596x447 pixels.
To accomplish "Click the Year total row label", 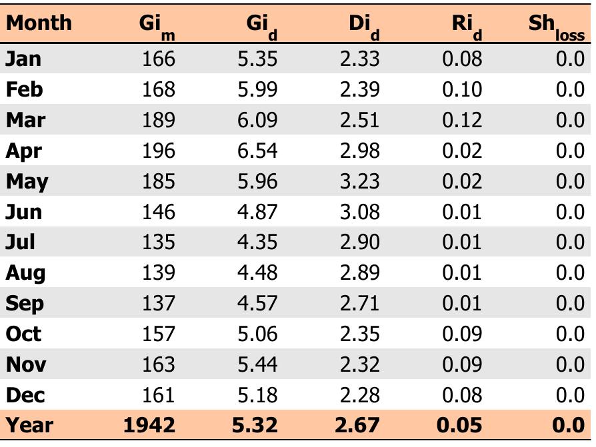I will coord(29,424).
